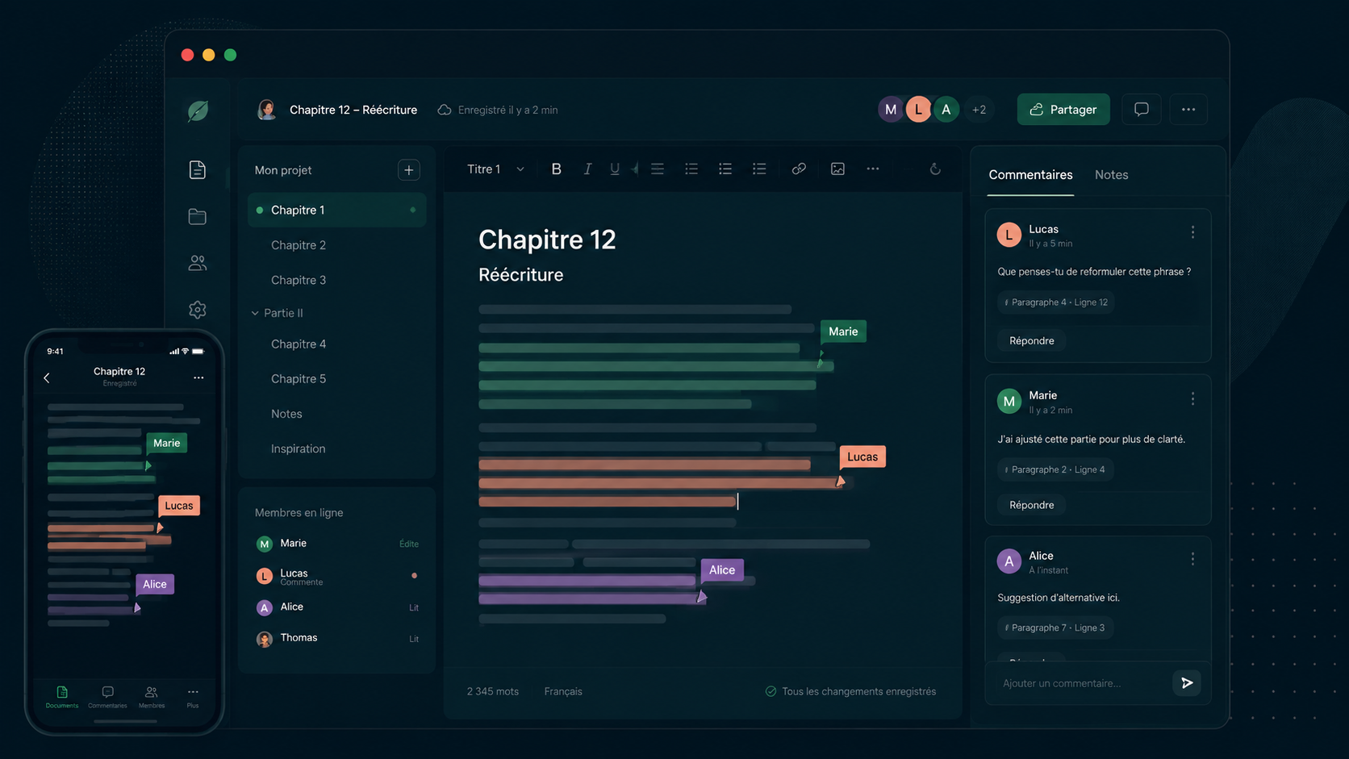Switch to the Commentaires tab
The image size is (1349, 759).
coord(1030,175)
